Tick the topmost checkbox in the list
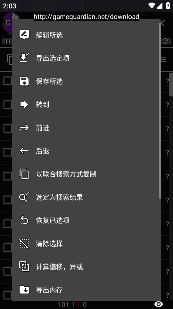173x309 pixels. (x=8, y=81)
